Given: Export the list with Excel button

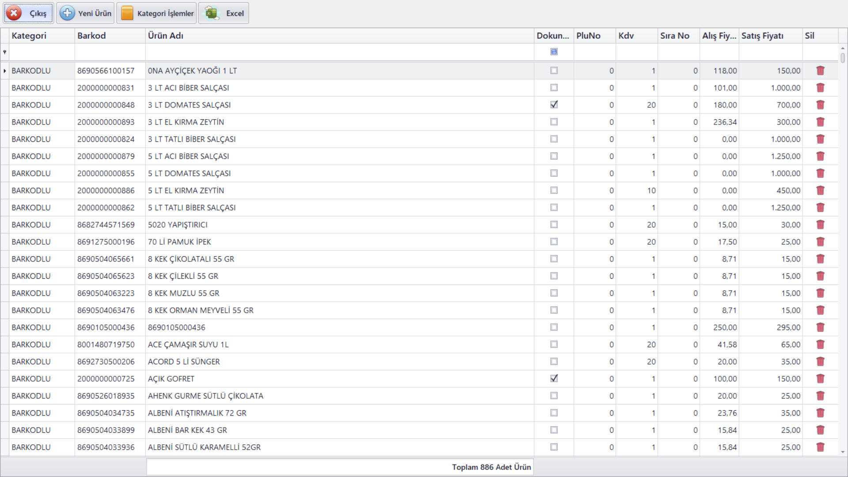Looking at the screenshot, I should click(223, 13).
